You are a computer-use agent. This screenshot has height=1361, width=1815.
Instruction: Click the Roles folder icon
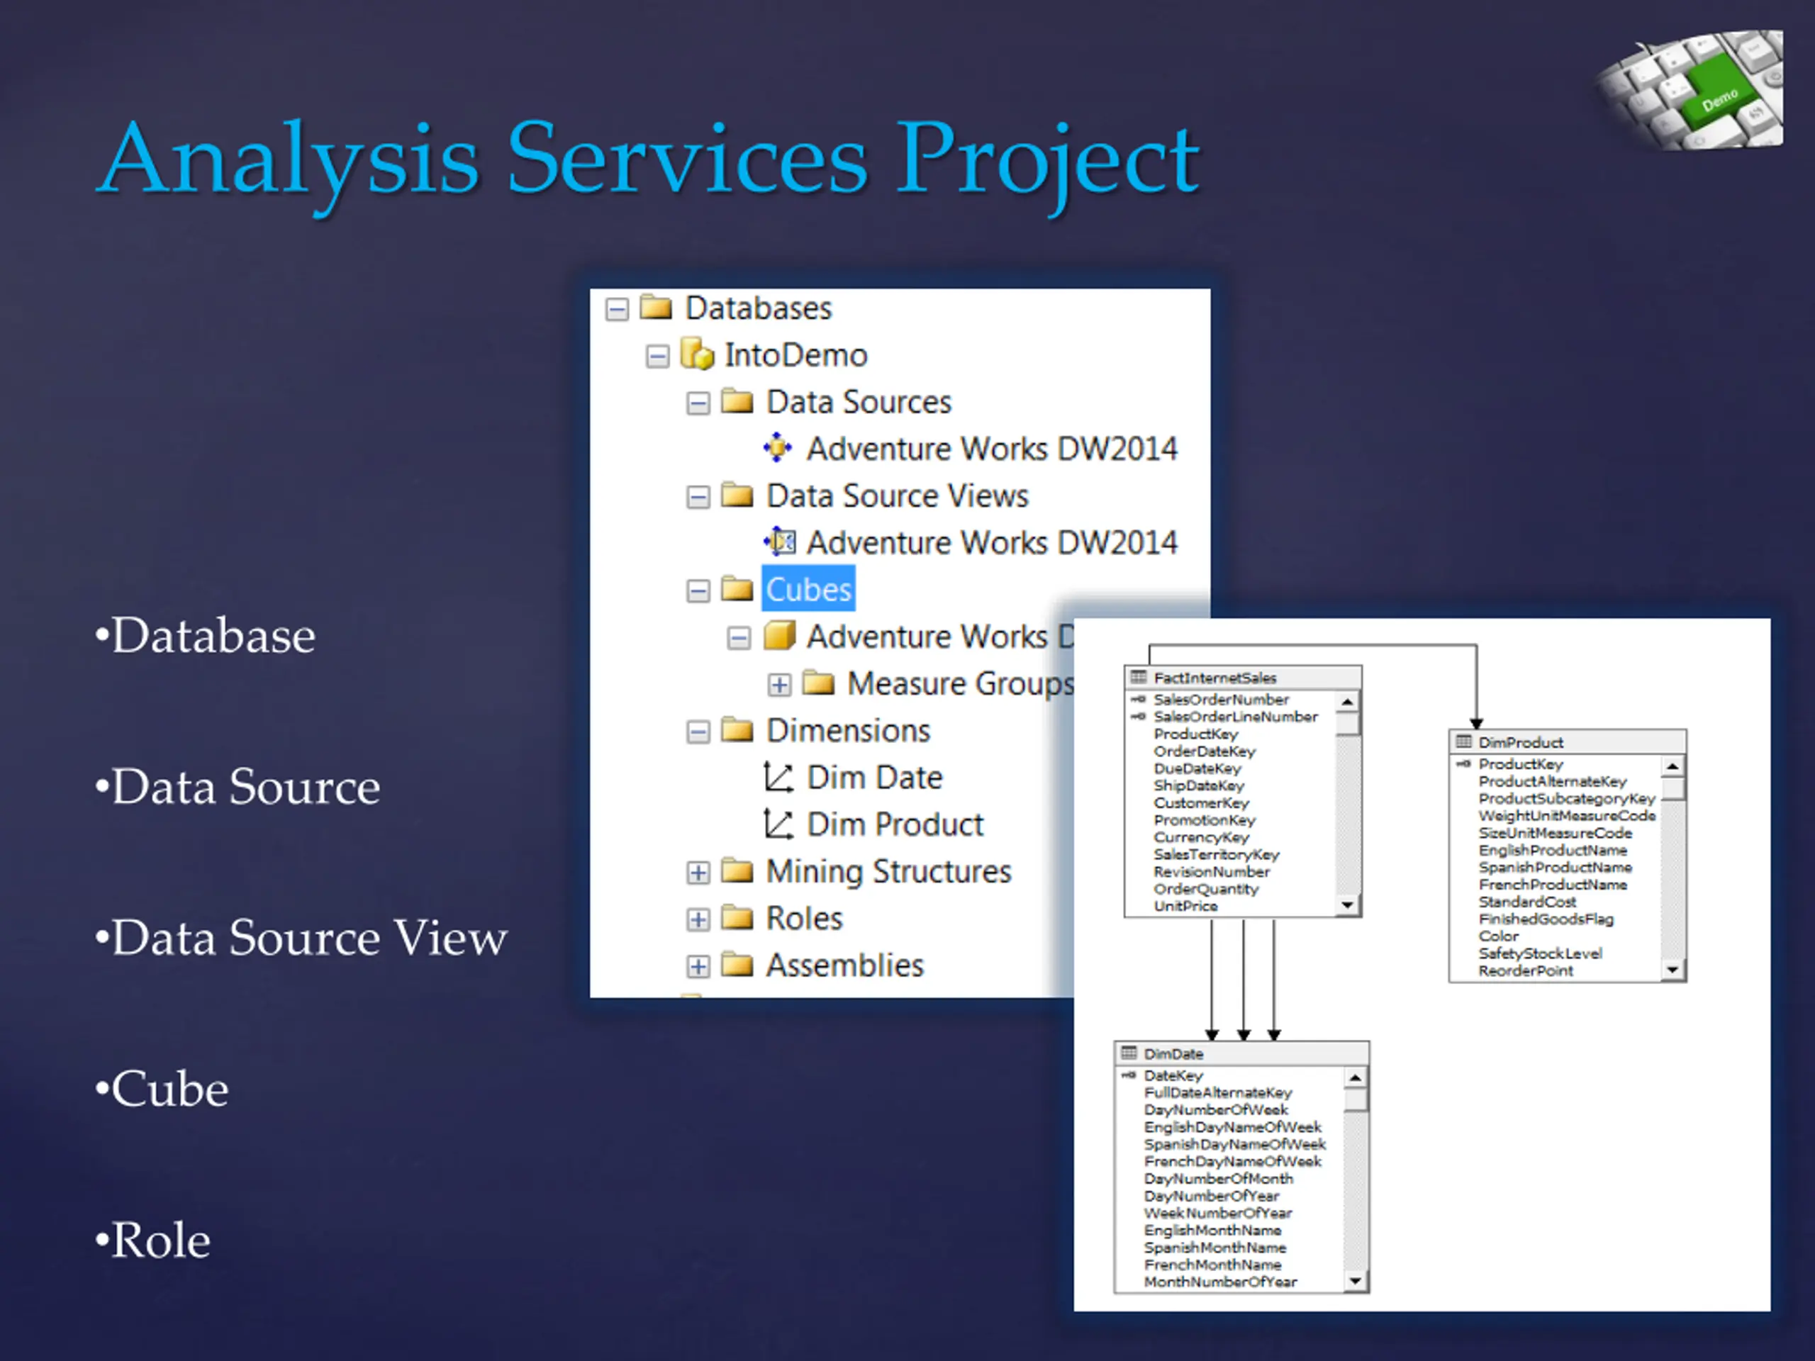[737, 917]
